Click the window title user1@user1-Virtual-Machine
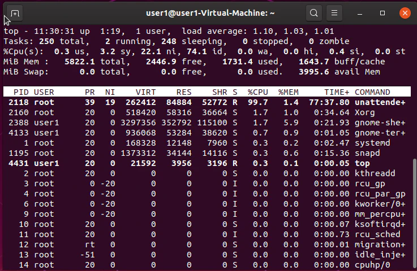The image size is (417, 271). click(x=210, y=13)
